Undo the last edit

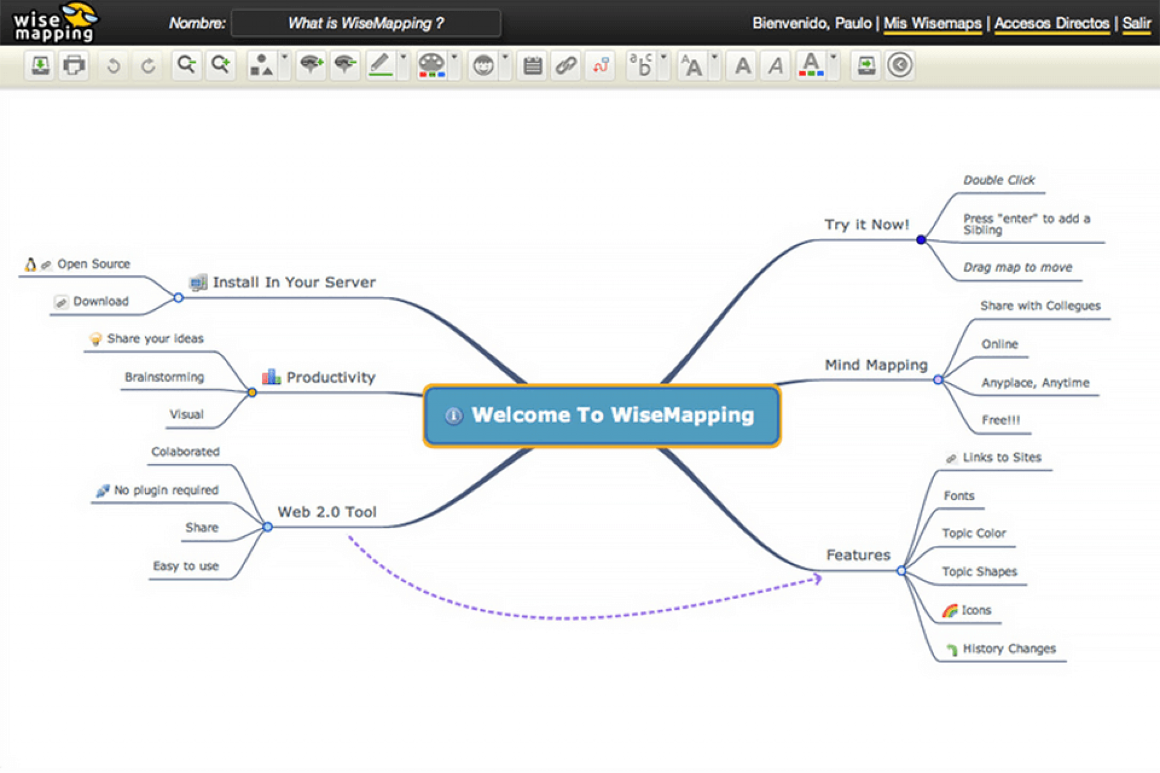[x=113, y=65]
